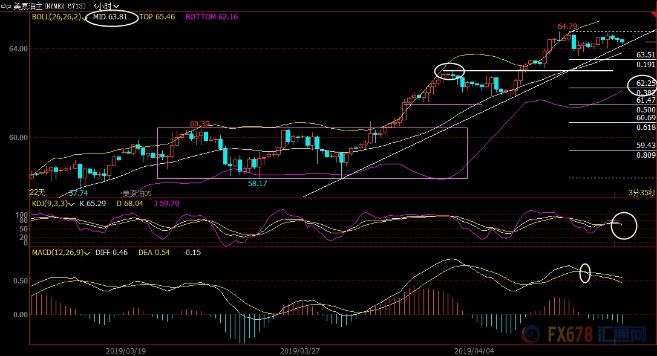Click the FX678 汇通网 watermark logo
657x356 pixels.
(x=585, y=334)
